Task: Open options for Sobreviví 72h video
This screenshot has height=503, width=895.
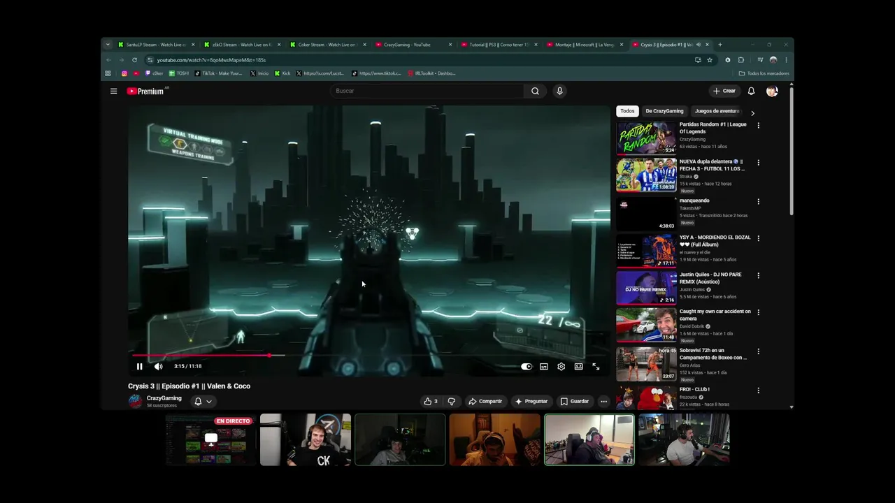Action: point(758,351)
